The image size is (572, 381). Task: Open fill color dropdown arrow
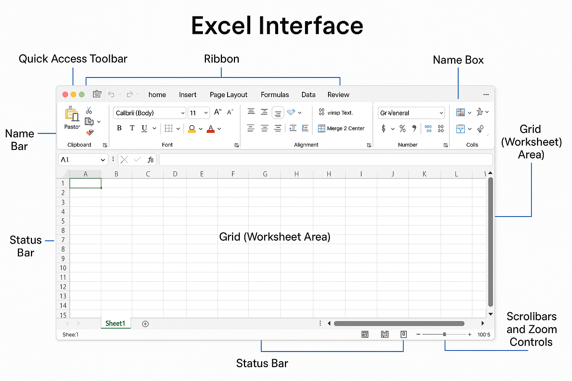pyautogui.click(x=201, y=129)
